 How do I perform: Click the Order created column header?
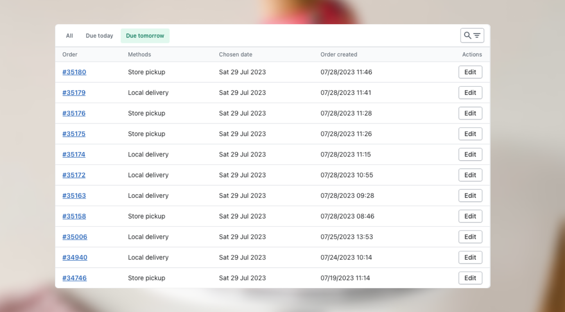pos(339,55)
